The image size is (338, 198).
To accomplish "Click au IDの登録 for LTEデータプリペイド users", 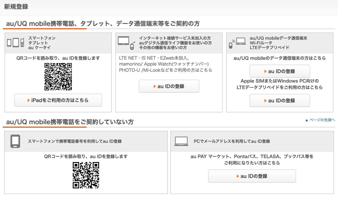I will [x=280, y=101].
